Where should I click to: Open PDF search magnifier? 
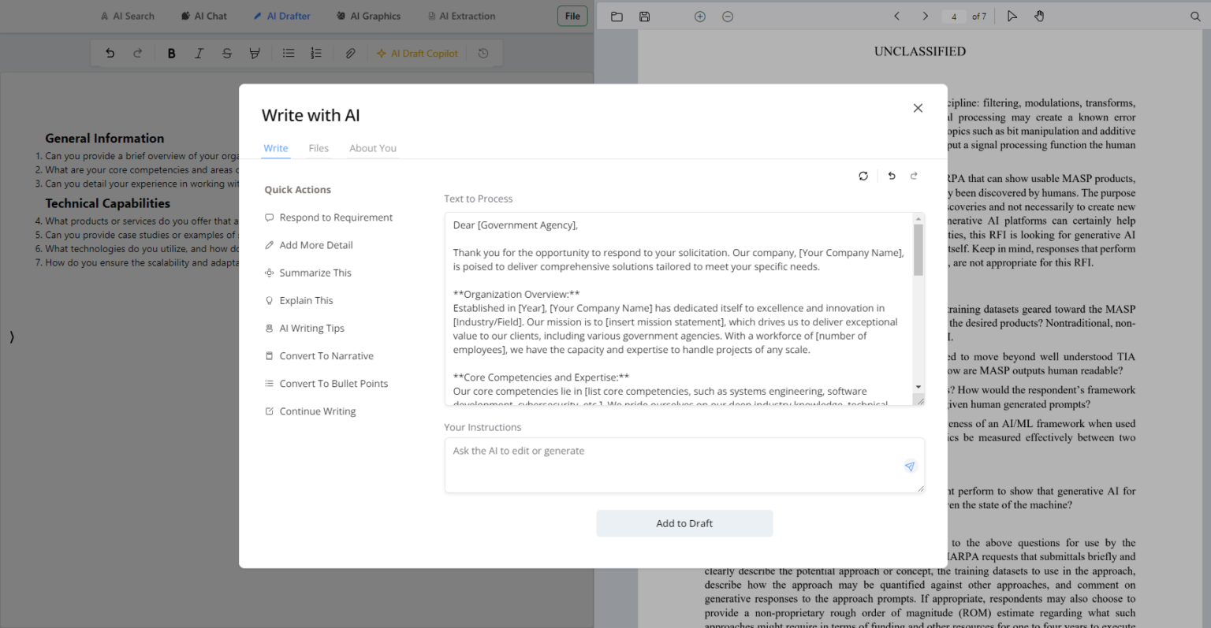[1196, 16]
